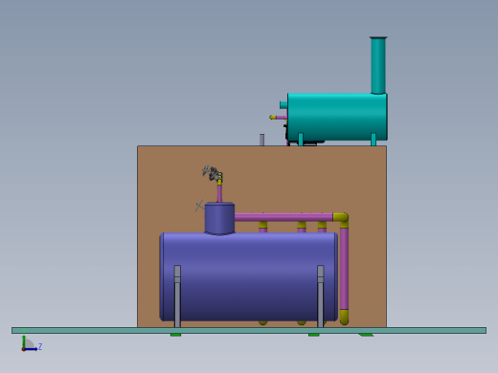Click the Z axis label on the triad
Screen dimensions: 498x373
[40, 346]
